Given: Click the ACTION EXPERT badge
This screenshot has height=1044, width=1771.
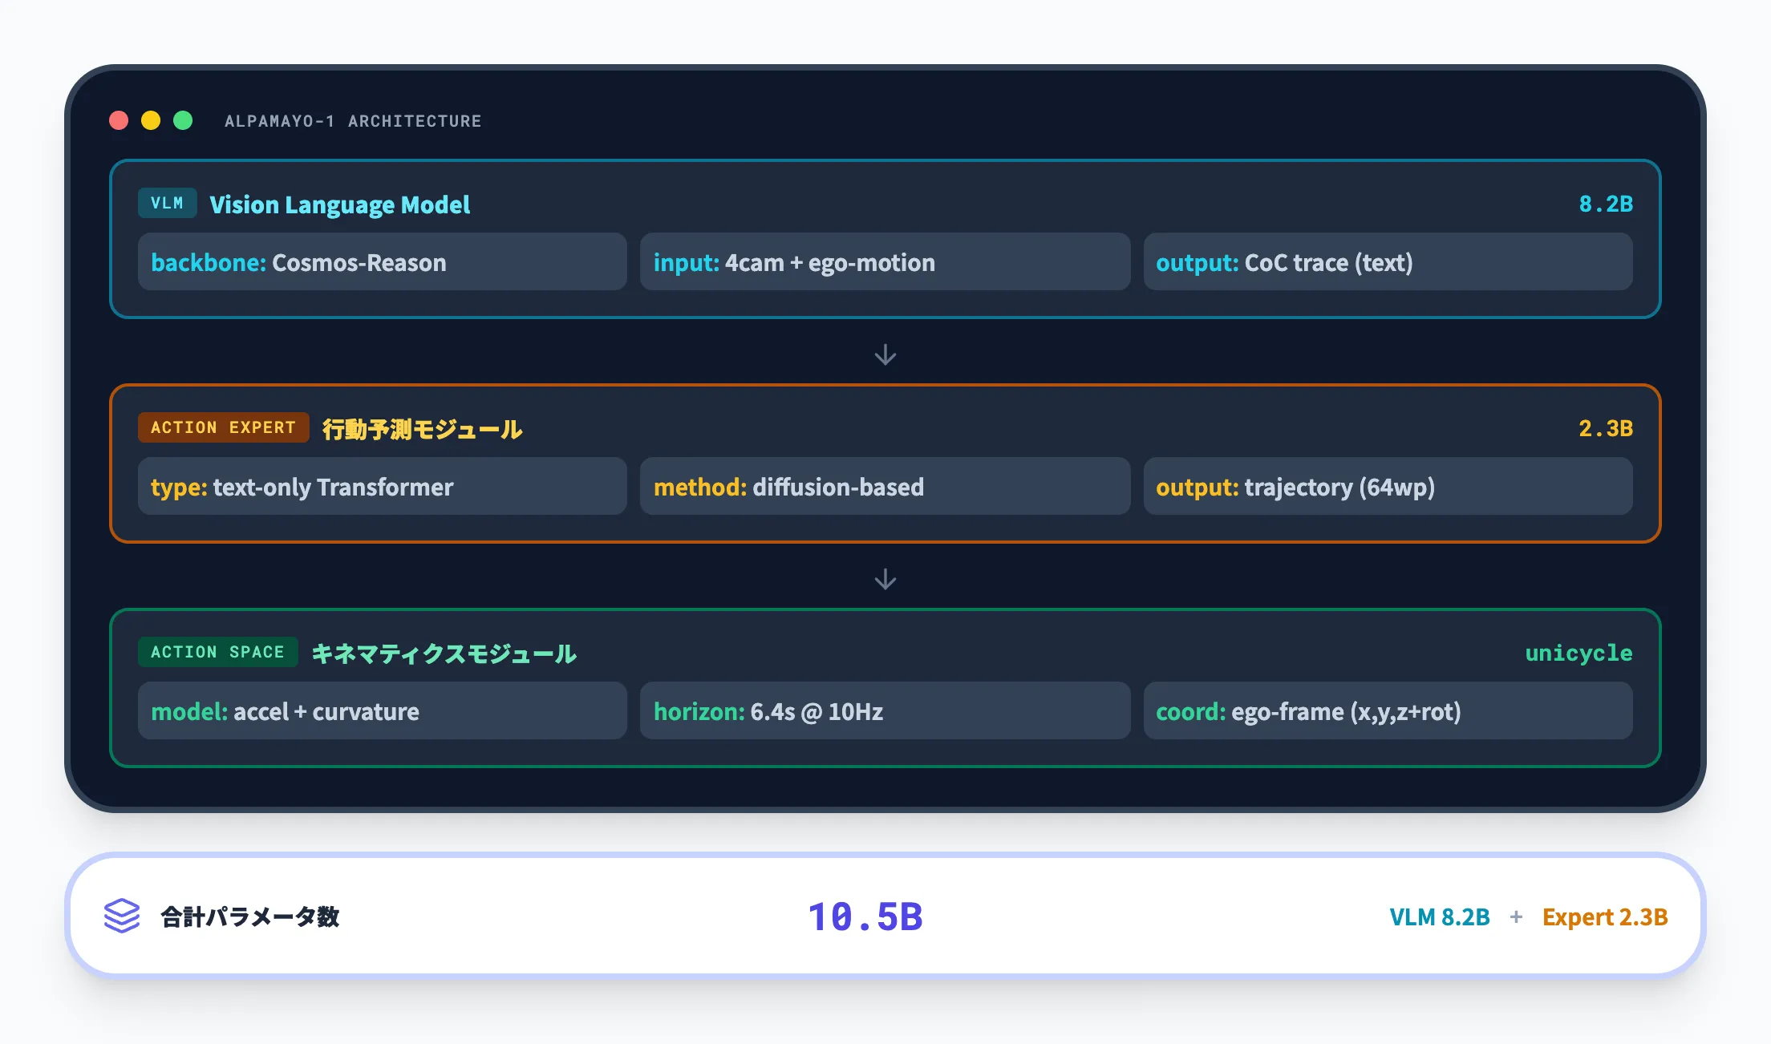Looking at the screenshot, I should pyautogui.click(x=223, y=427).
